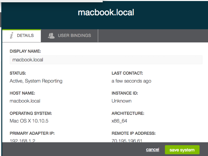Image resolution: width=208 pixels, height=156 pixels.
Task: Click the DISPLAY NAME label
Action: pos(25,51)
